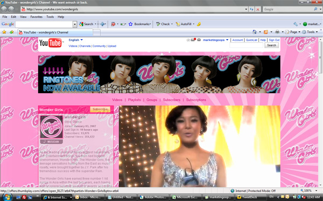
Task: Open the address bar history dropdown
Action: click(246, 9)
